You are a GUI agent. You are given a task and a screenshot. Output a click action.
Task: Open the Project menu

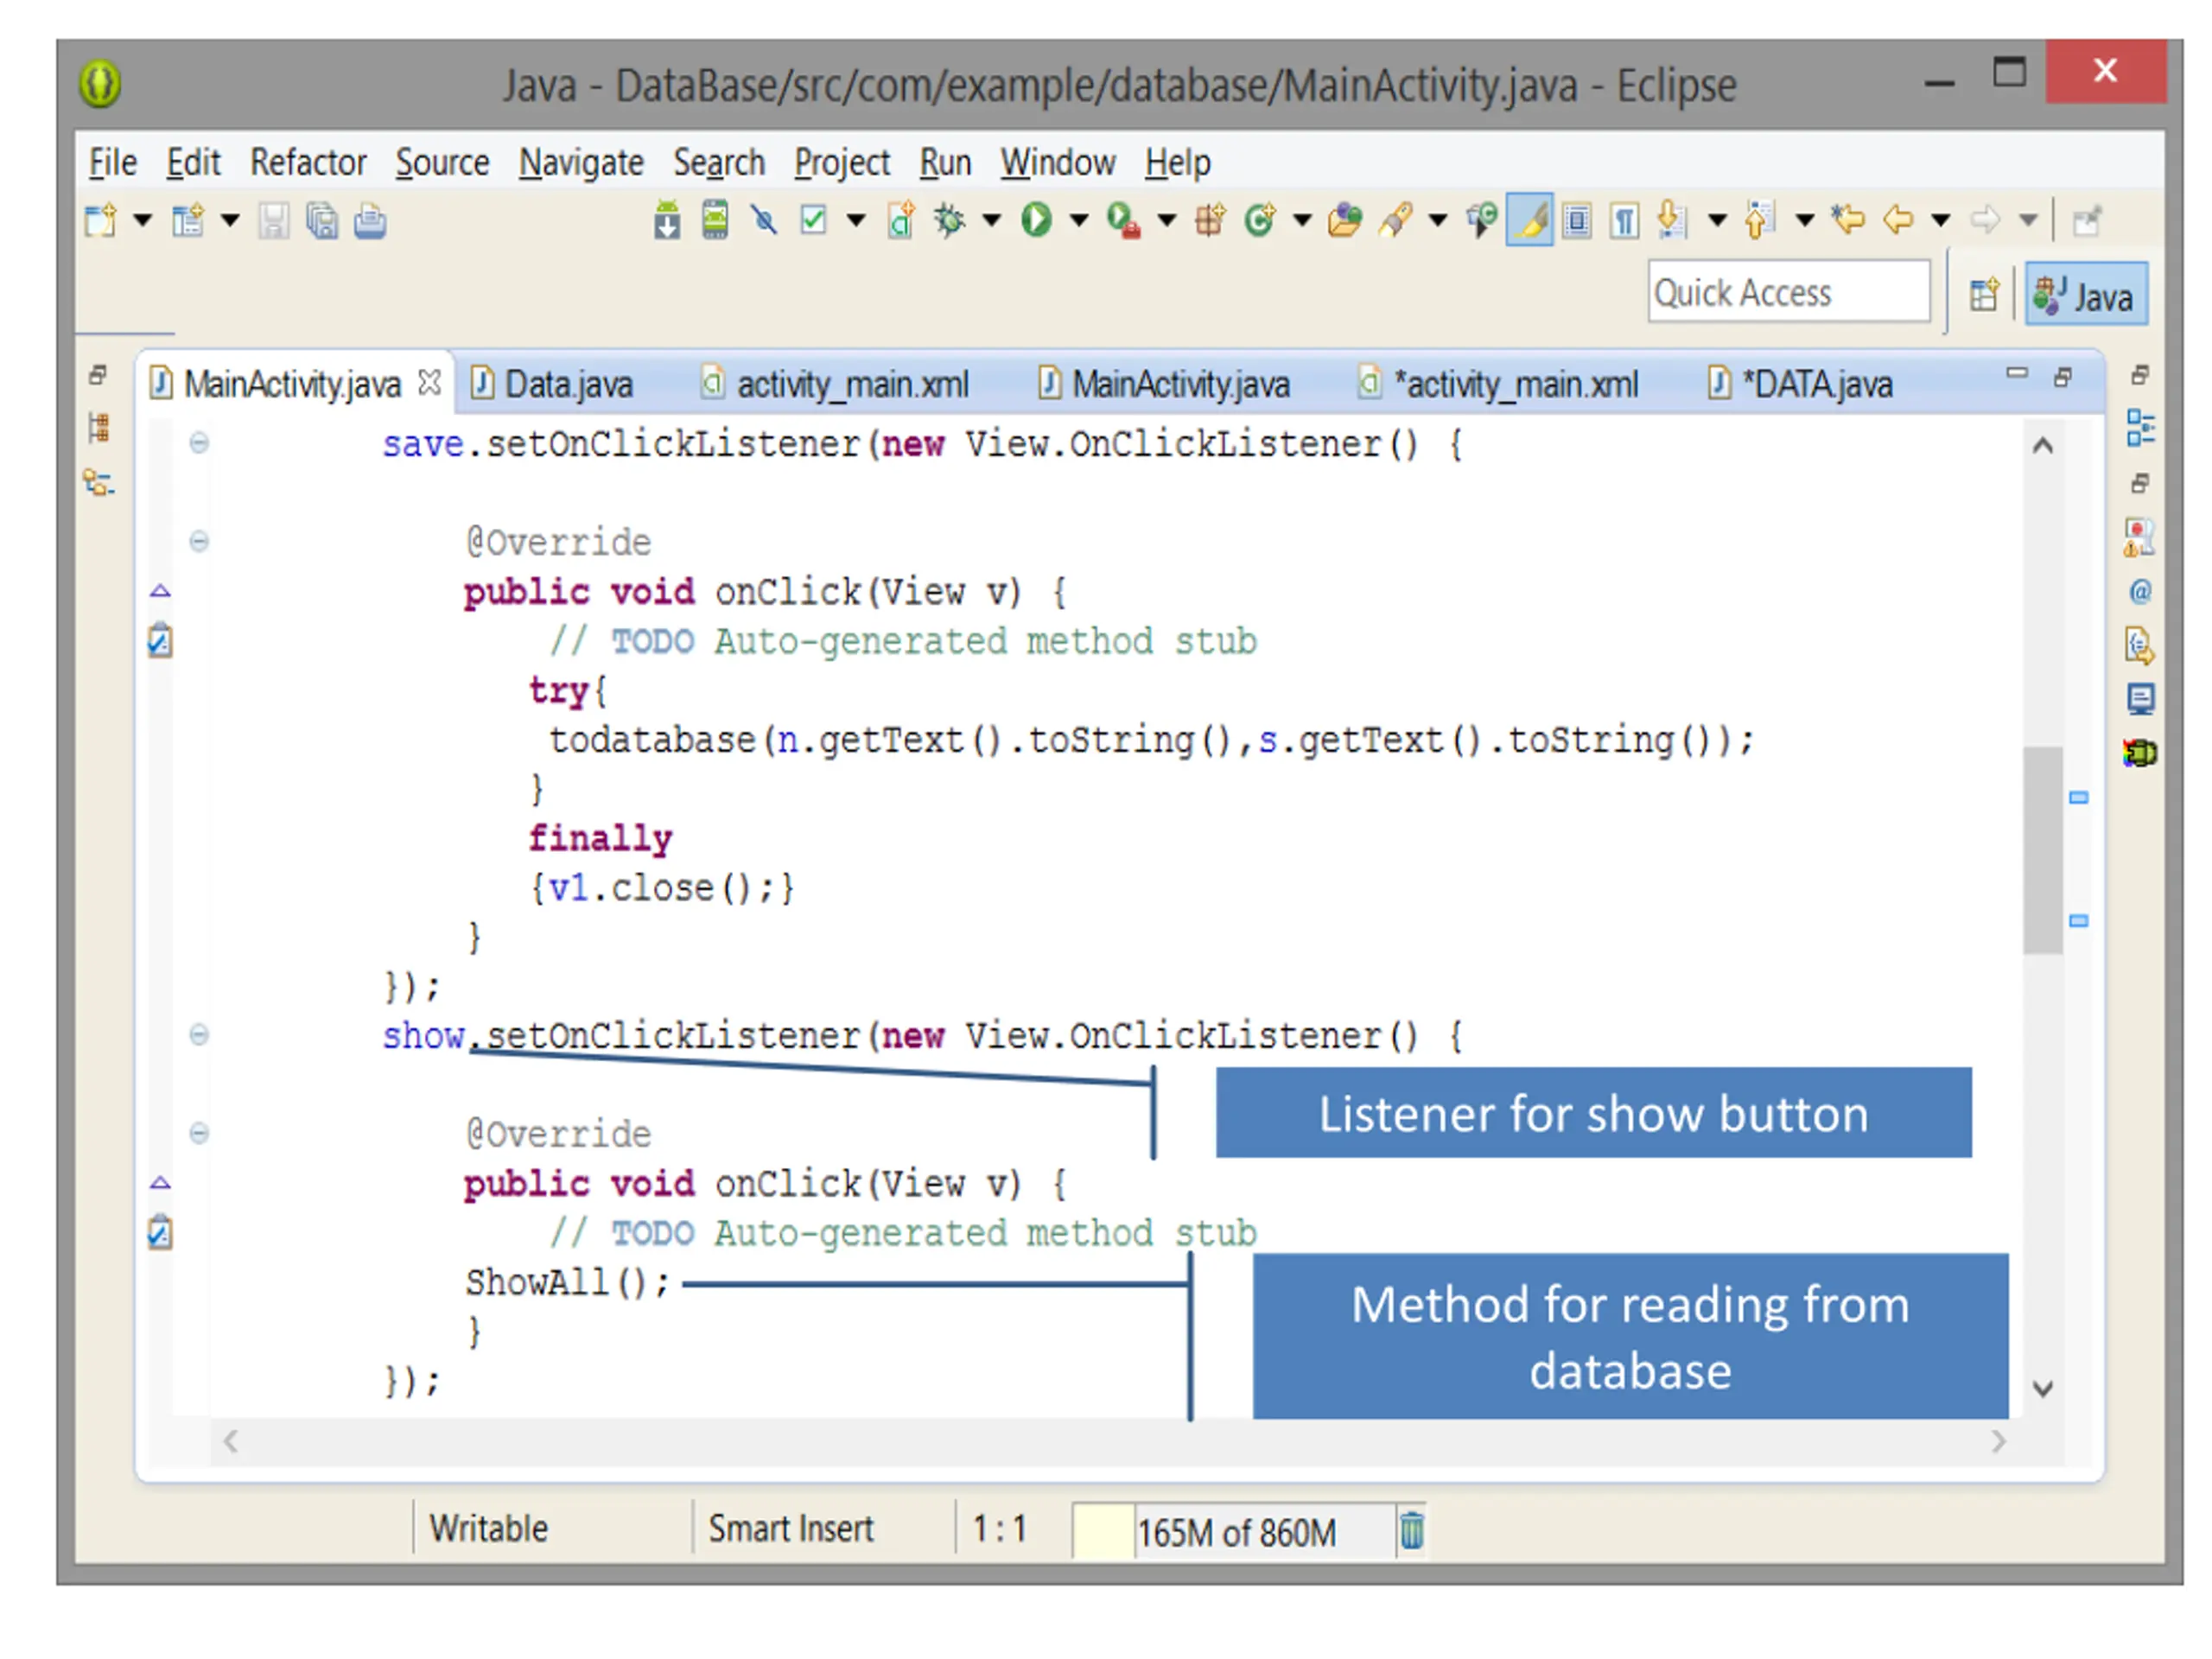[842, 162]
